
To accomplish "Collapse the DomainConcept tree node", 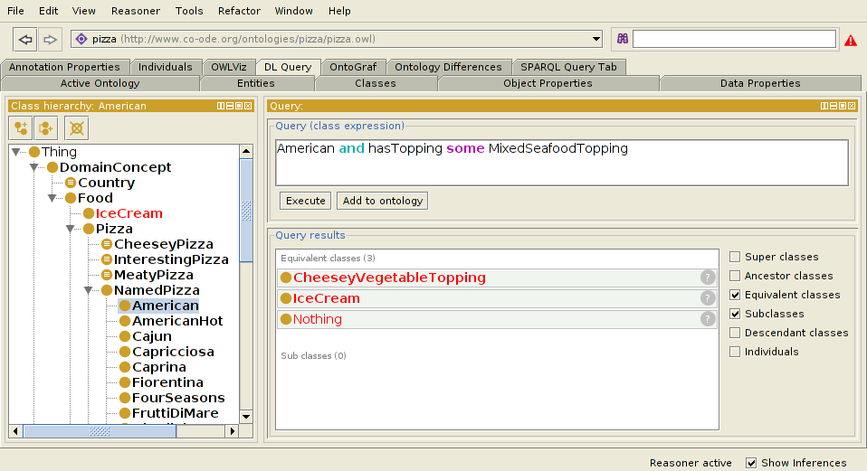I will pyautogui.click(x=34, y=167).
